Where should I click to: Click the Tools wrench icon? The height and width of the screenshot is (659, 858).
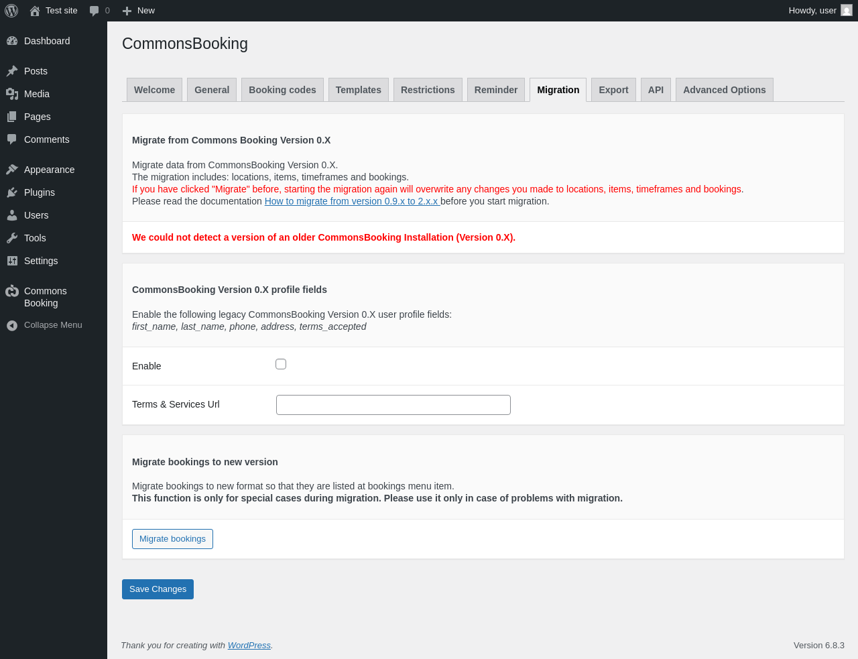click(x=12, y=238)
